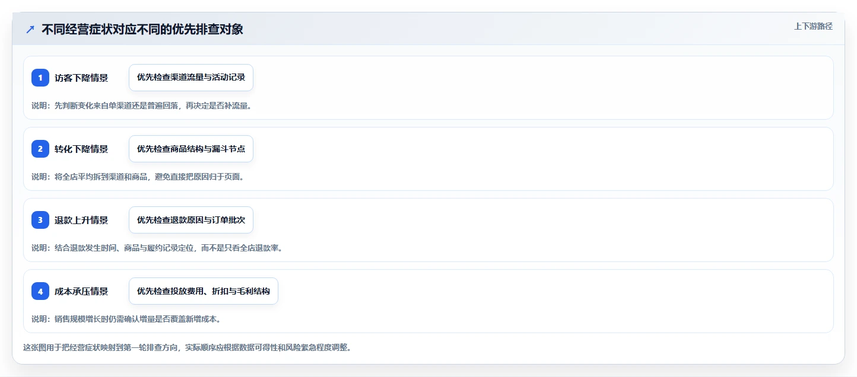Image resolution: width=857 pixels, height=377 pixels.
Task: Click the 退款上升情景 label
Action: click(81, 220)
